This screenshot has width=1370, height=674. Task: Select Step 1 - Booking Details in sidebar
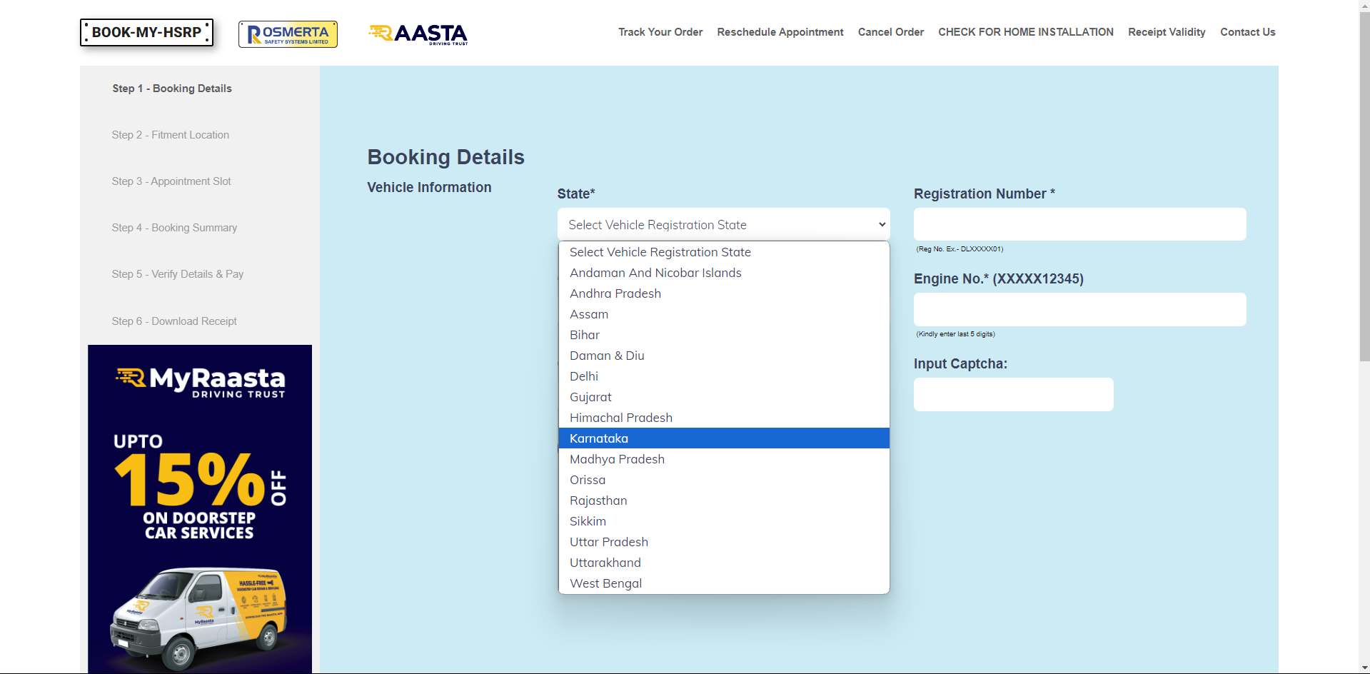click(172, 89)
